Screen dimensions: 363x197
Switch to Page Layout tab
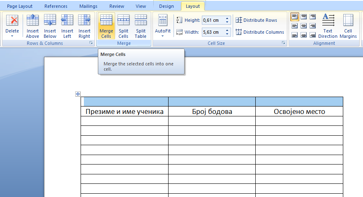coord(20,6)
